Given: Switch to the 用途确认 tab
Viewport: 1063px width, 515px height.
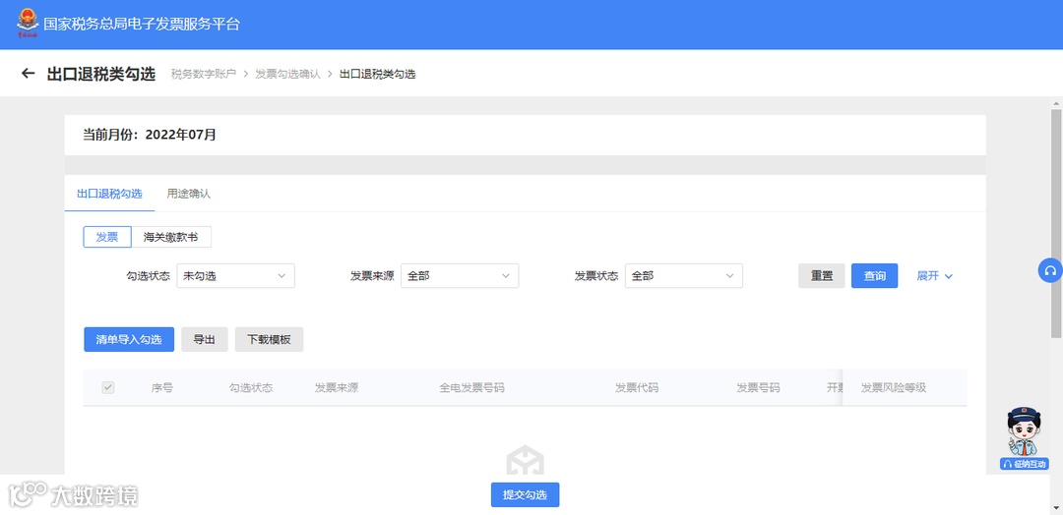Looking at the screenshot, I should click(188, 194).
